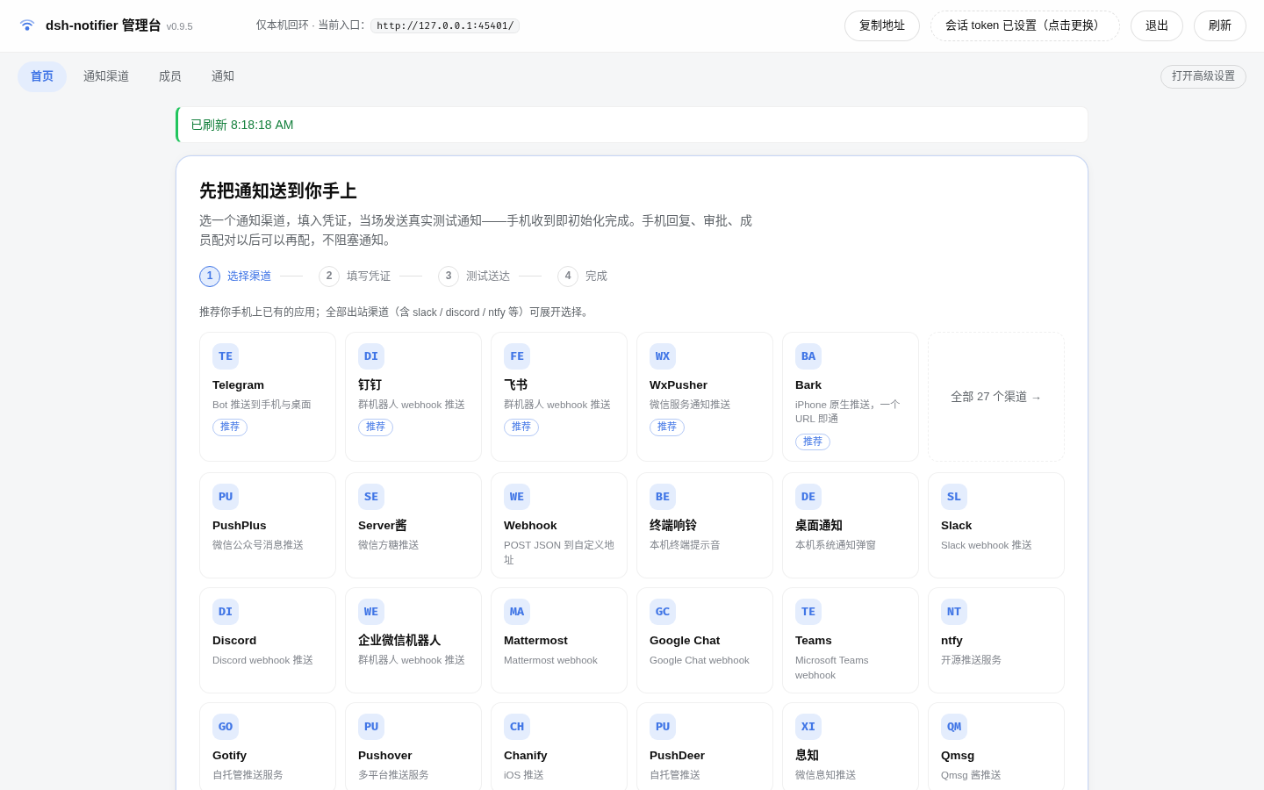The height and width of the screenshot is (790, 1264).
Task: Click the 先把通知送到你手上 heading
Action: tap(278, 191)
